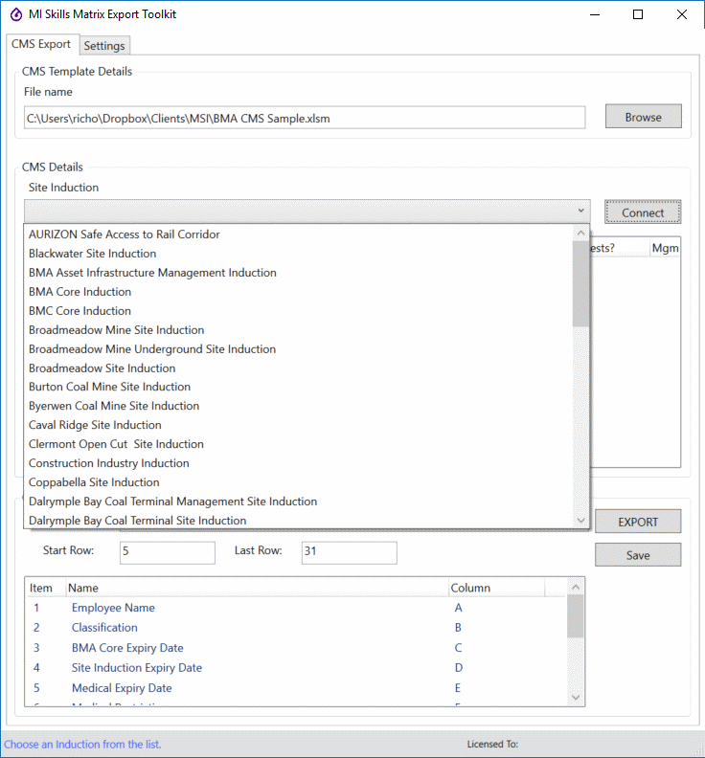Click the EXPORT button

pyautogui.click(x=638, y=522)
